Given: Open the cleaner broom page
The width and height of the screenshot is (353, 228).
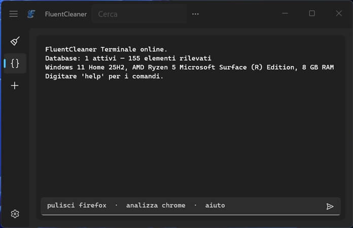Looking at the screenshot, I should click(x=15, y=41).
